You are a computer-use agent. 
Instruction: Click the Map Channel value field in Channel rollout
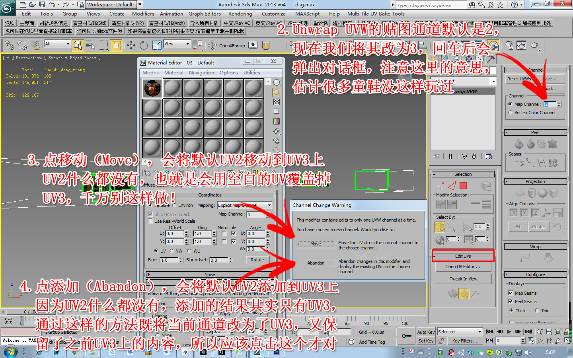[x=550, y=104]
